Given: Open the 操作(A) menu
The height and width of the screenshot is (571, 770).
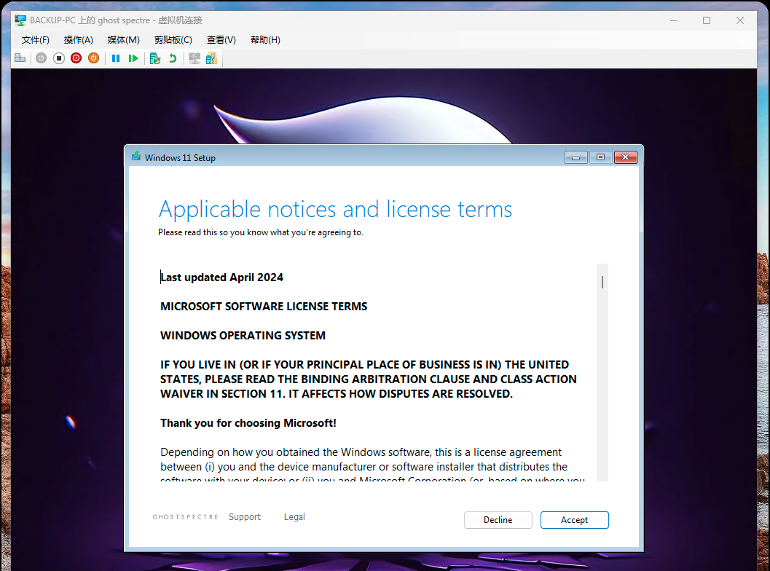Looking at the screenshot, I should point(78,39).
